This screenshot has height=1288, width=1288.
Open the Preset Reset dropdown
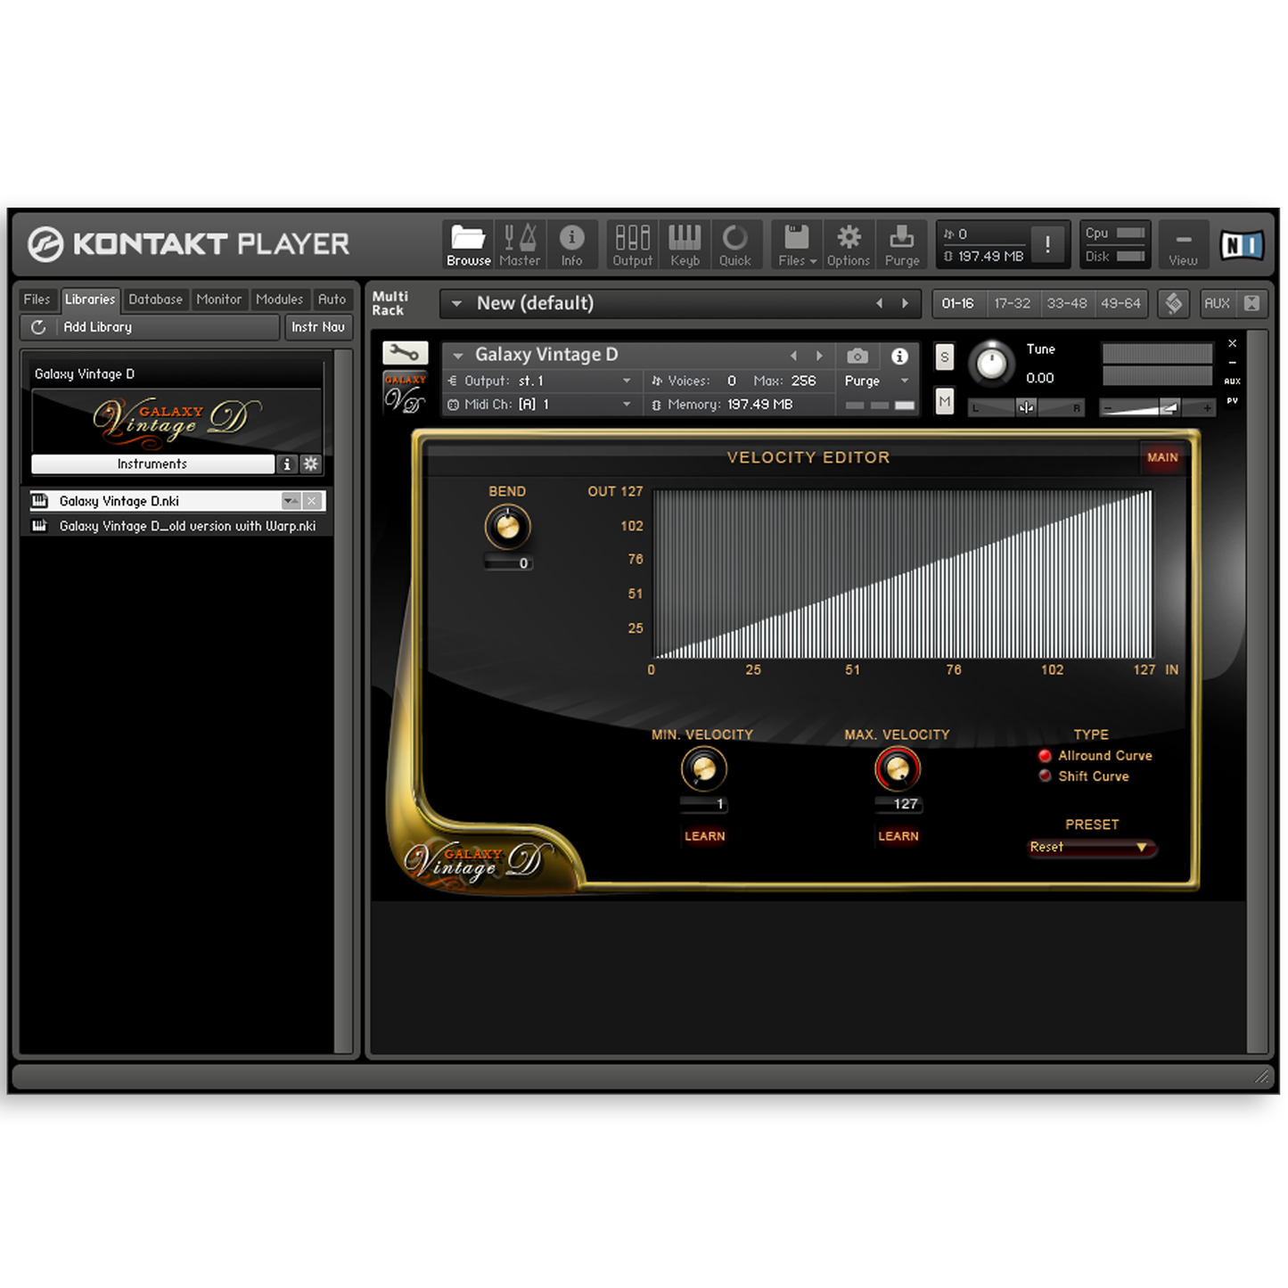[1091, 848]
